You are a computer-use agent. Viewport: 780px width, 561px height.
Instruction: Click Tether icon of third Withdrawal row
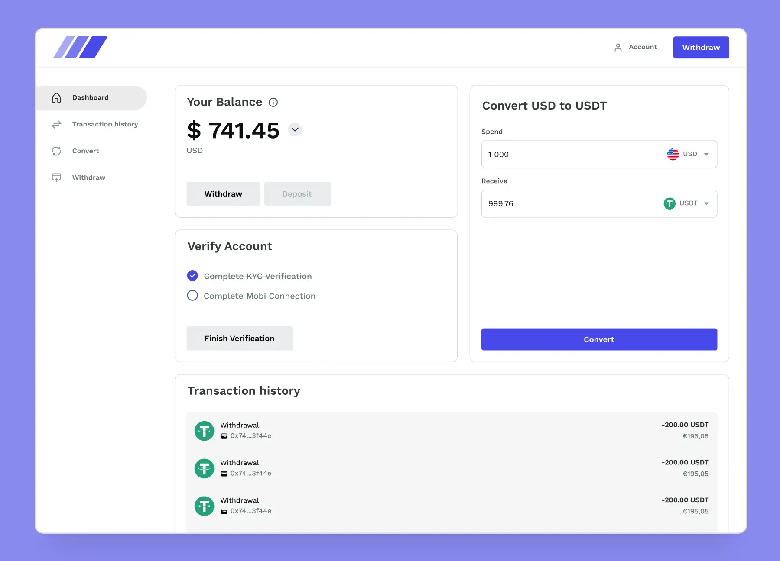[x=204, y=506]
